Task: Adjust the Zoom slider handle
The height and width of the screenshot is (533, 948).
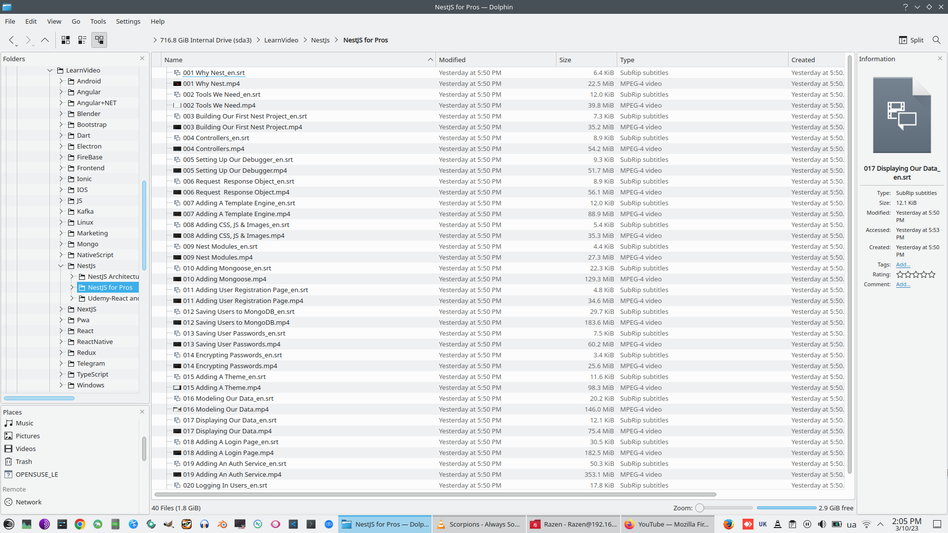Action: click(700, 508)
